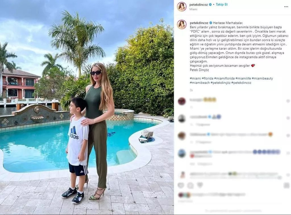Click the share icon next to comment icon

(x=200, y=185)
